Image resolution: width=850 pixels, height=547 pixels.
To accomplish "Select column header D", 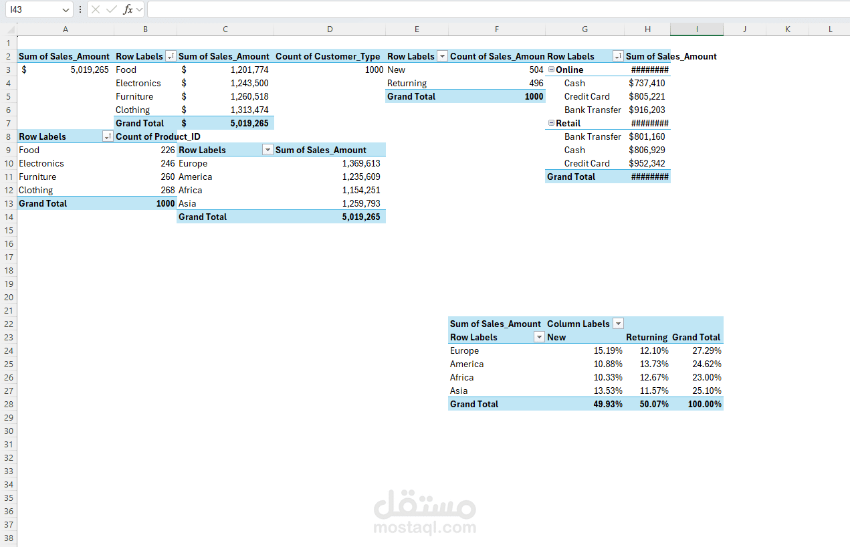I will pyautogui.click(x=330, y=29).
